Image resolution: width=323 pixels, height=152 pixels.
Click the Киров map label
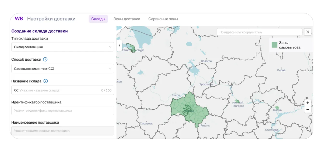point(281,70)
